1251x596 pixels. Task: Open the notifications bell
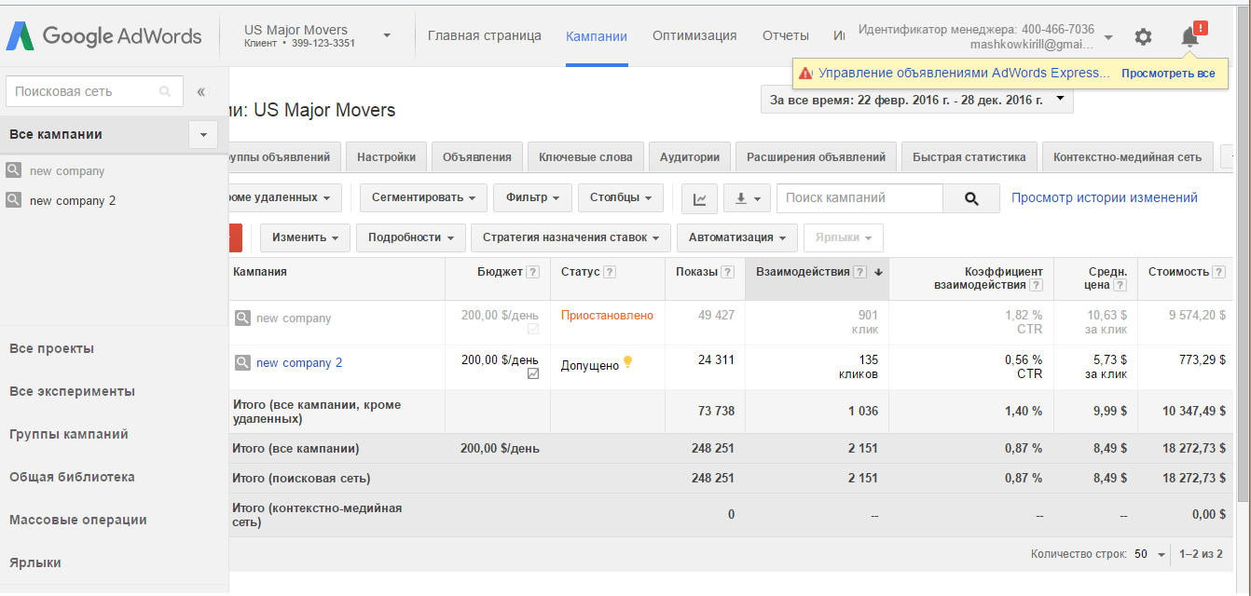[x=1189, y=37]
